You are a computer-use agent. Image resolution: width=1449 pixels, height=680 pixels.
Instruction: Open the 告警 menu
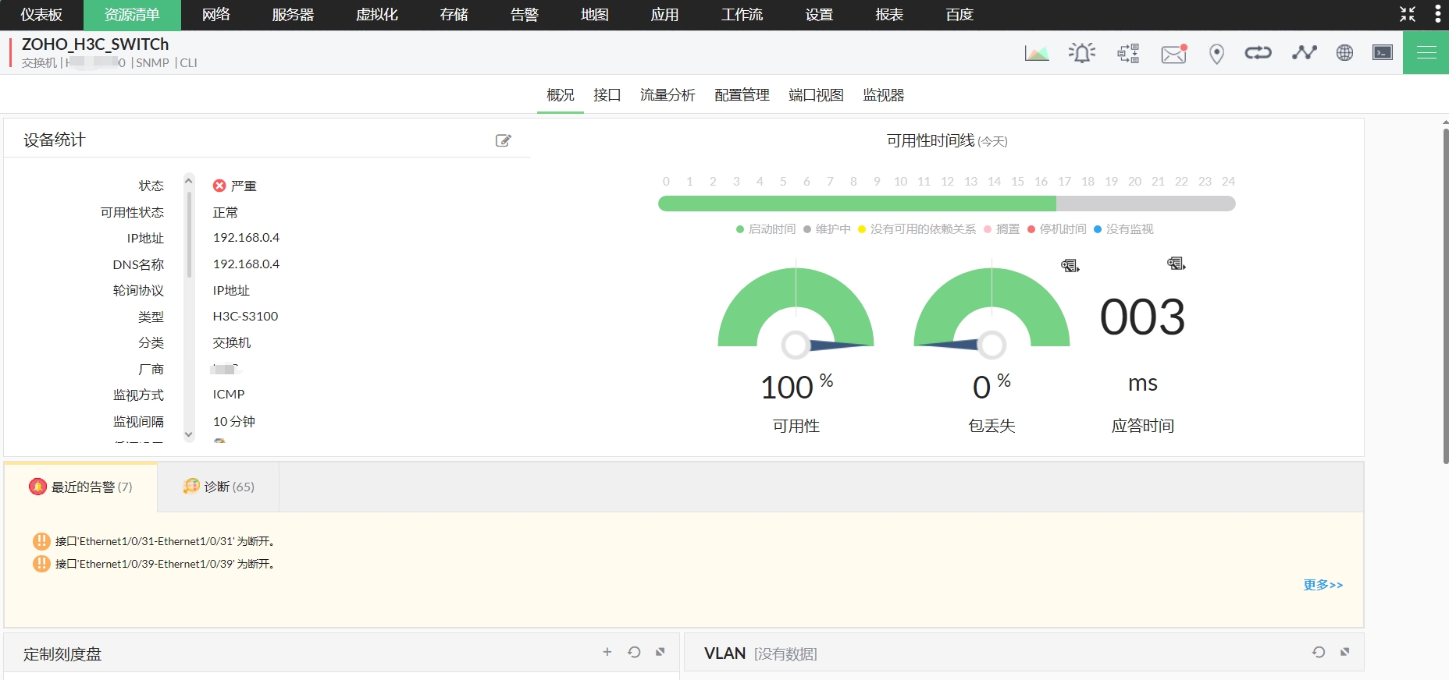(x=524, y=15)
